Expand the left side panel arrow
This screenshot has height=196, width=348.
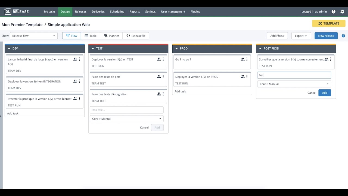click(1, 116)
